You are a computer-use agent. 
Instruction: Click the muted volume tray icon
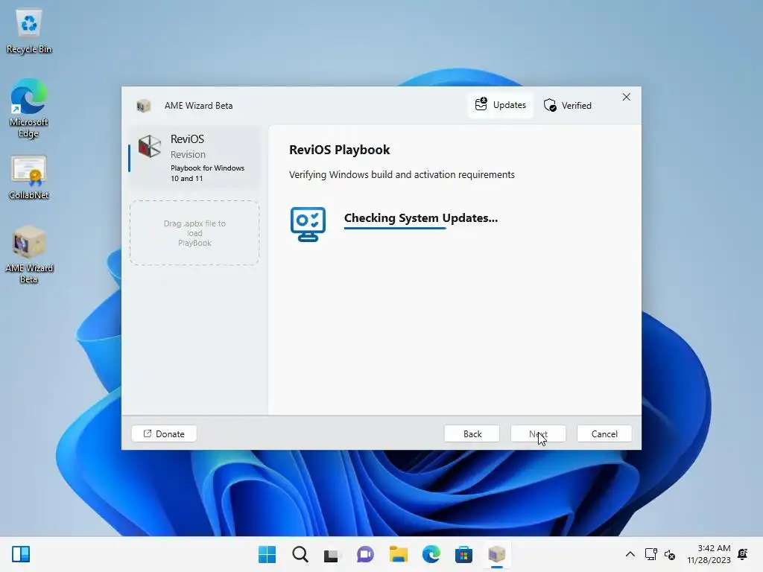coord(670,554)
